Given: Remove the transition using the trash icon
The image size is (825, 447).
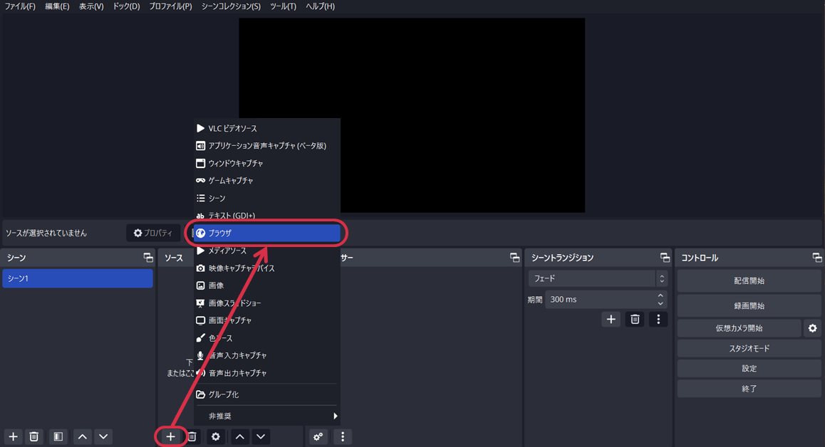Looking at the screenshot, I should [634, 319].
